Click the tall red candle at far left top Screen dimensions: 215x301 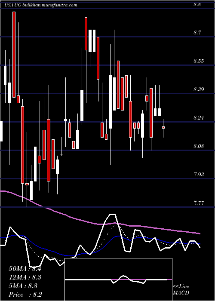(x=14, y=55)
